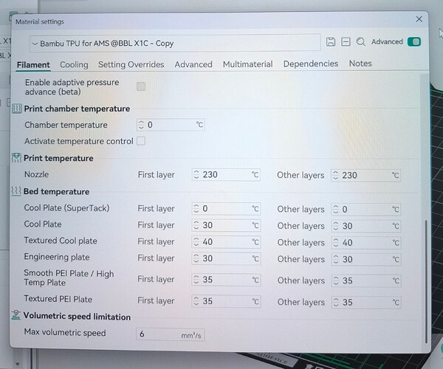The height and width of the screenshot is (369, 443).
Task: Click the Nozzle label
Action: [x=36, y=174]
